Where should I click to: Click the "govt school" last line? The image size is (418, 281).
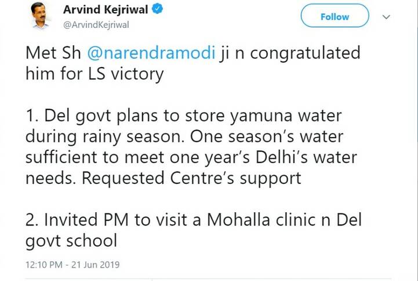(x=72, y=241)
